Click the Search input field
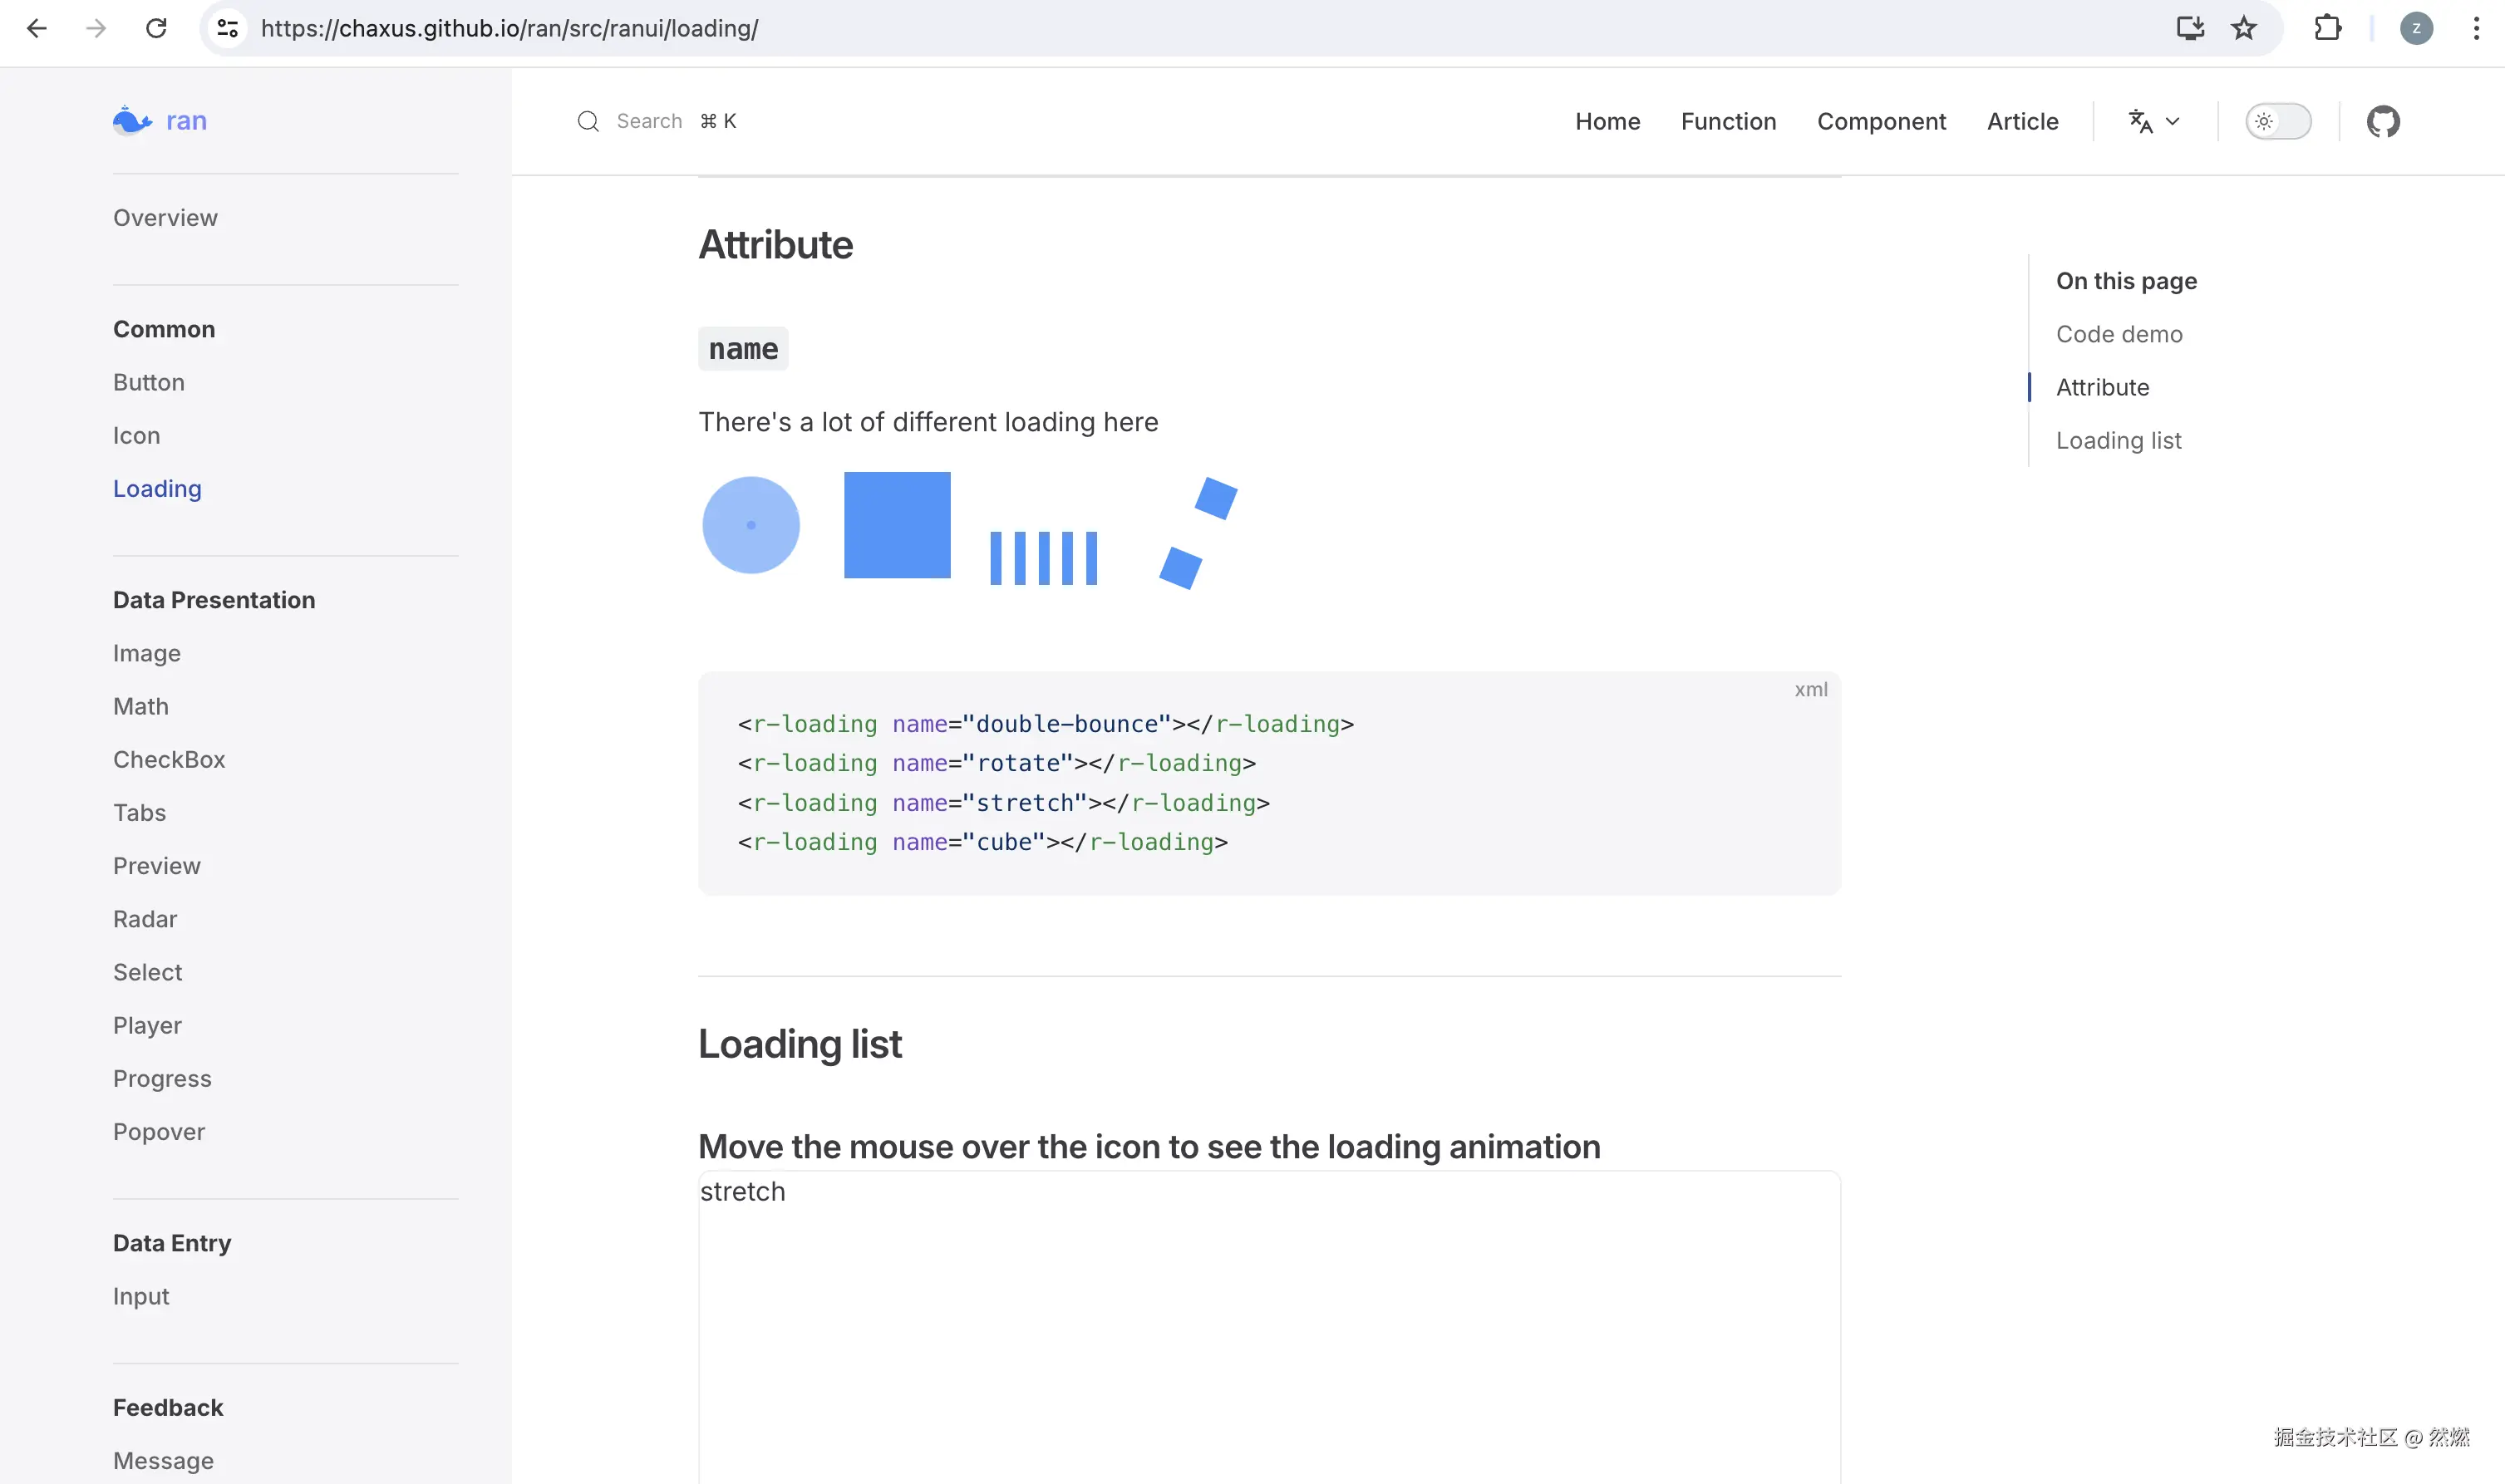Viewport: 2505px width, 1484px height. 650,122
